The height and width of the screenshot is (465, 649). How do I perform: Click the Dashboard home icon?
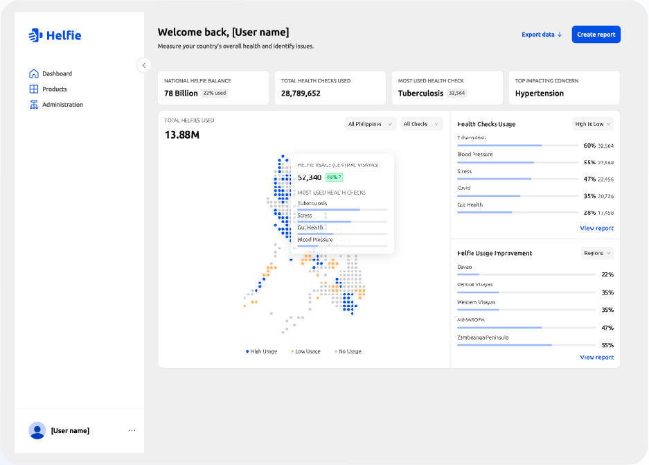tap(33, 73)
